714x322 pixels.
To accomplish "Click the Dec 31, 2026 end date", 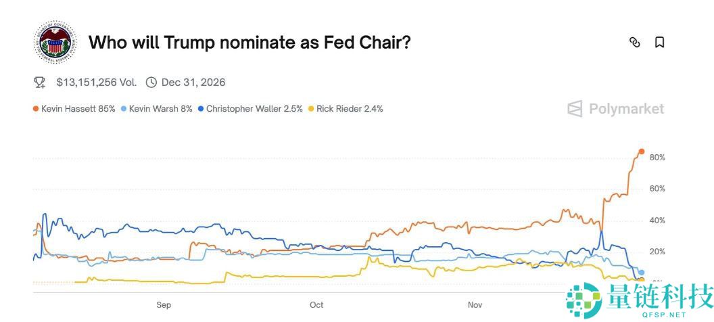I will click(193, 83).
